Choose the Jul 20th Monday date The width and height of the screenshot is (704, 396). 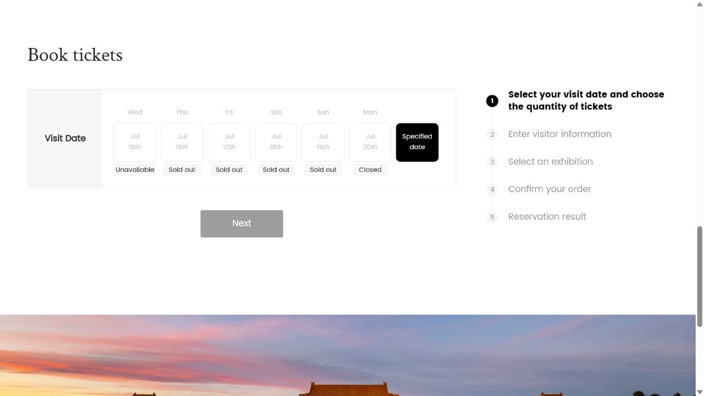click(x=370, y=142)
